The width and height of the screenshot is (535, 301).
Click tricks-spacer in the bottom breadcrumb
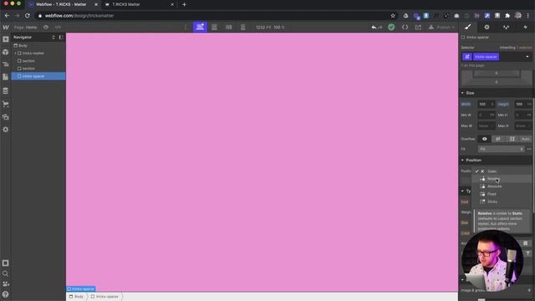coord(104,297)
